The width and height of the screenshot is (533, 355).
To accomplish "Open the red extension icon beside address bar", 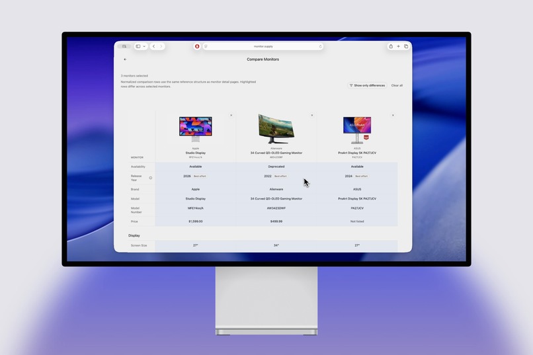I will (197, 46).
